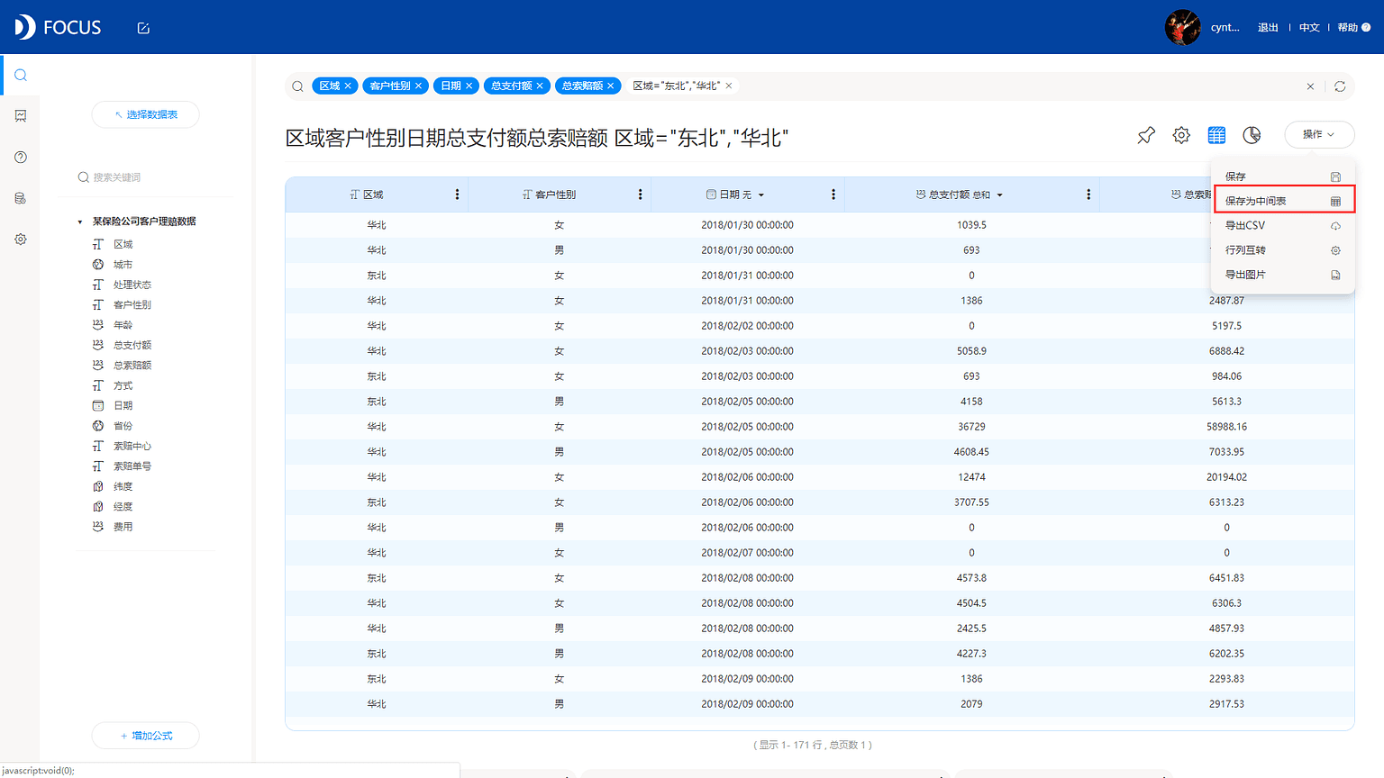Viewport: 1384px width, 778px height.
Task: Select the 客户性别 field in the sidebar list
Action: pos(132,305)
